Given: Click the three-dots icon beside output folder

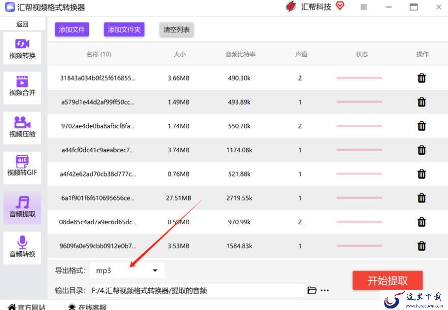Looking at the screenshot, I should point(325,290).
